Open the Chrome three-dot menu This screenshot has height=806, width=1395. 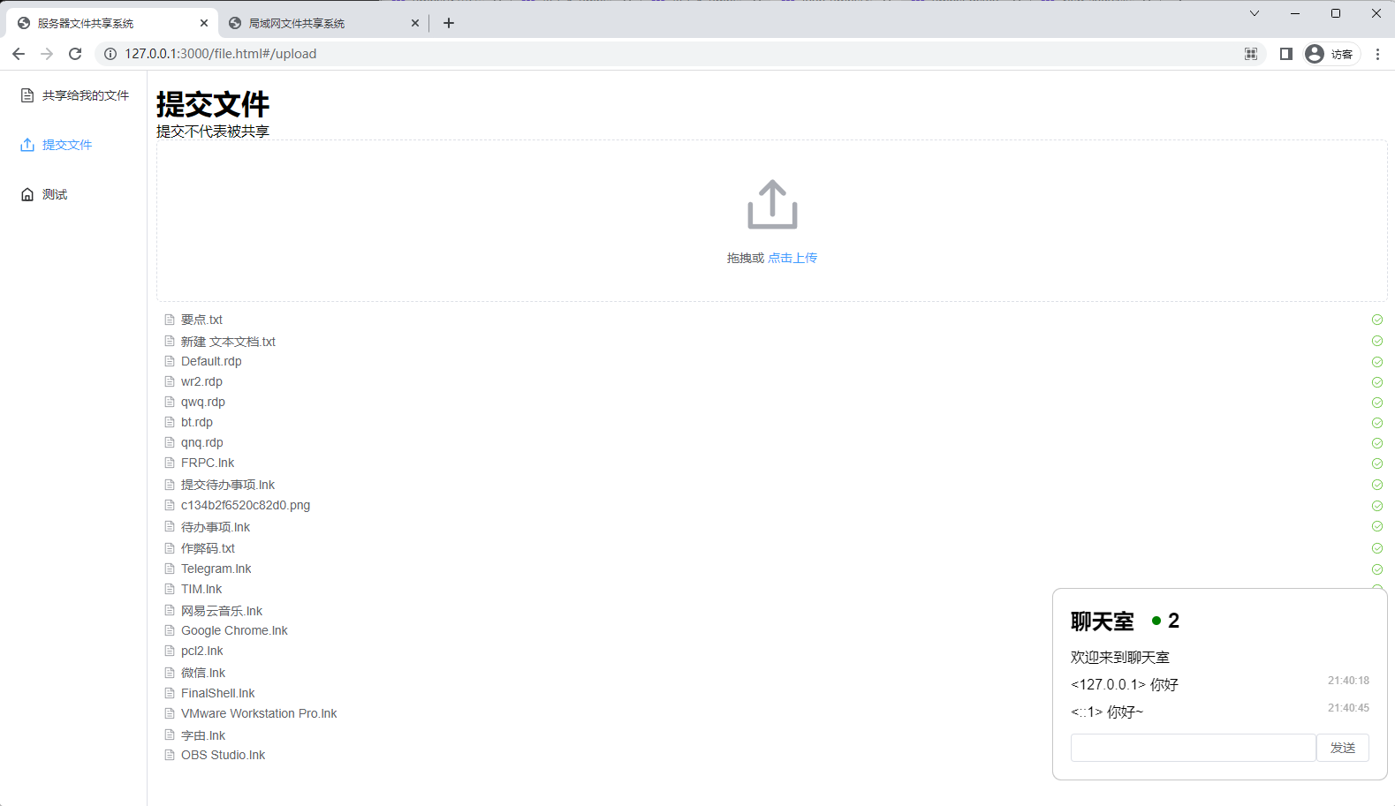coord(1376,54)
